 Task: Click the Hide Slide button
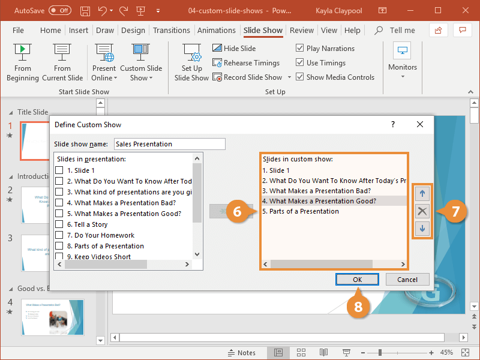click(234, 49)
